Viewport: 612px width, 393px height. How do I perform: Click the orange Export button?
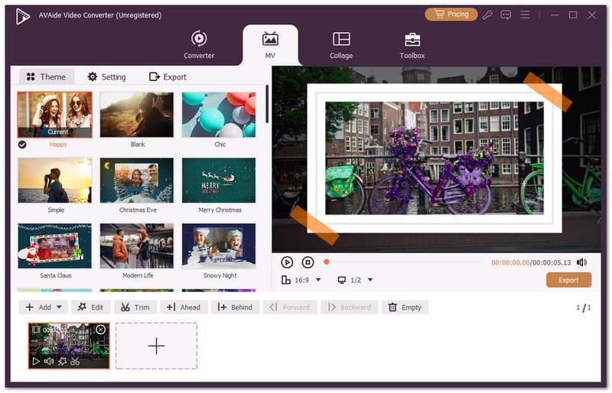pos(568,280)
